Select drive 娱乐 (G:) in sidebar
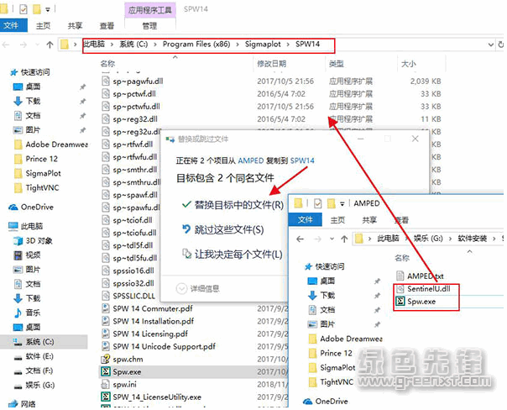The height and width of the screenshot is (410, 507). point(40,385)
